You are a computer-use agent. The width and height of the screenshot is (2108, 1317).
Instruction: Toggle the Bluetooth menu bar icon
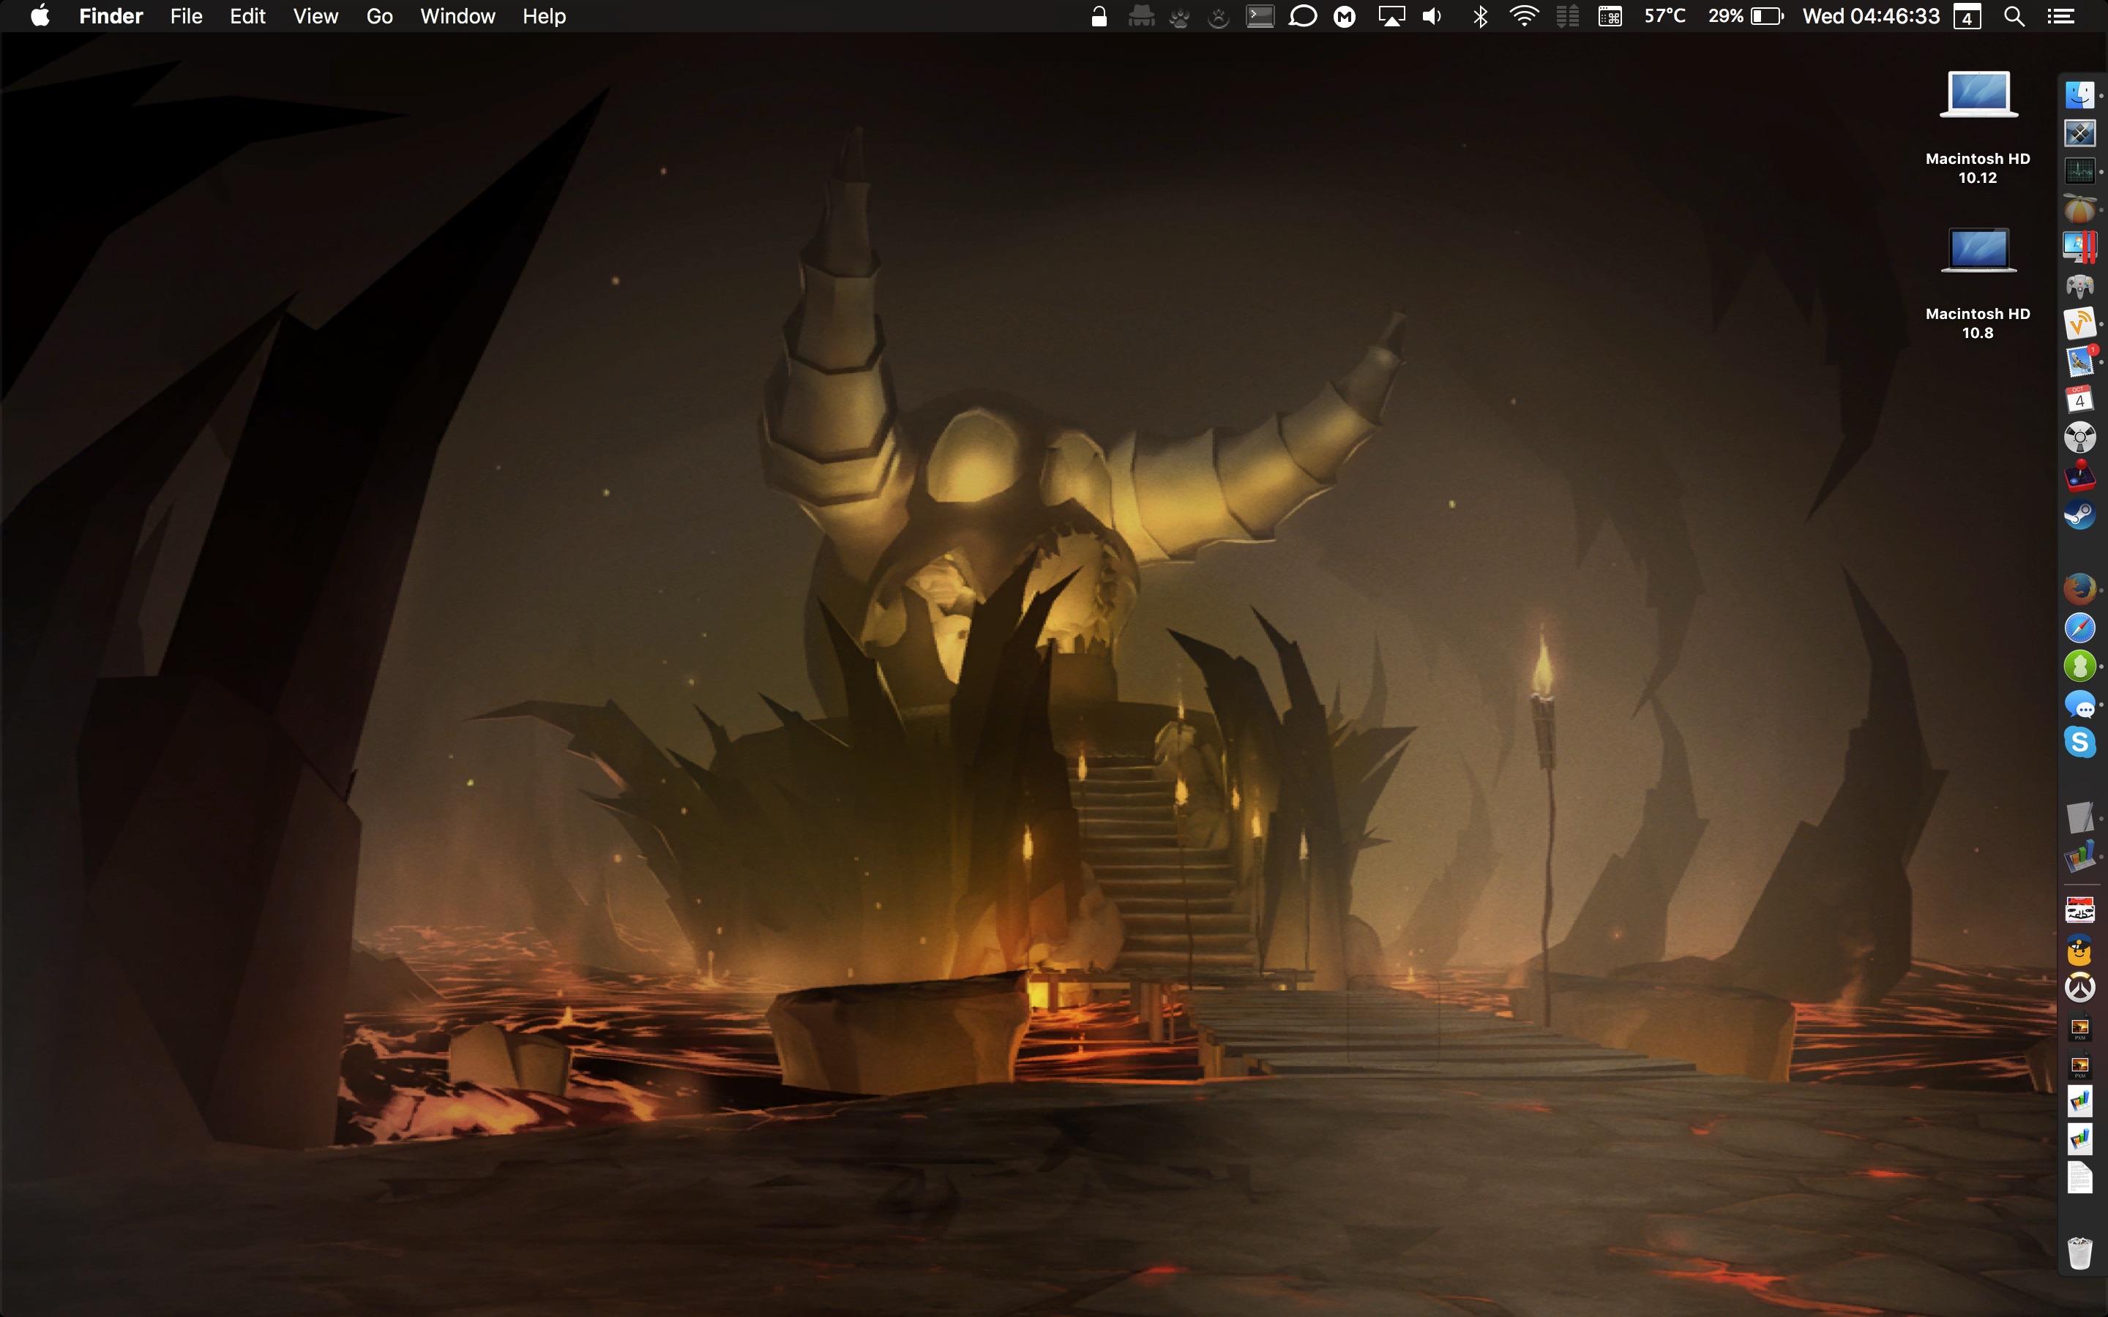(x=1480, y=17)
